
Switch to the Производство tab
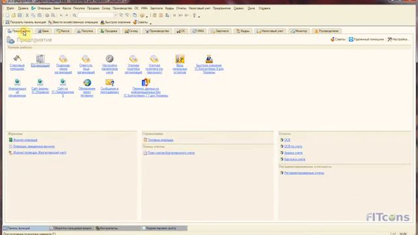(x=157, y=31)
